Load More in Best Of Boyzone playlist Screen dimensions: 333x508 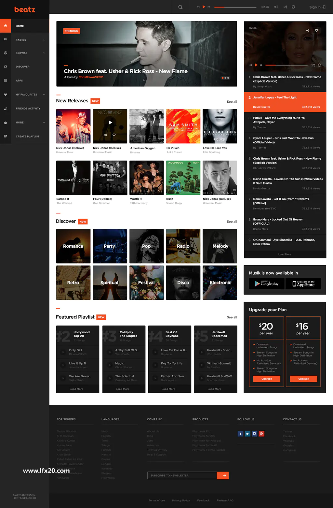coord(168,389)
